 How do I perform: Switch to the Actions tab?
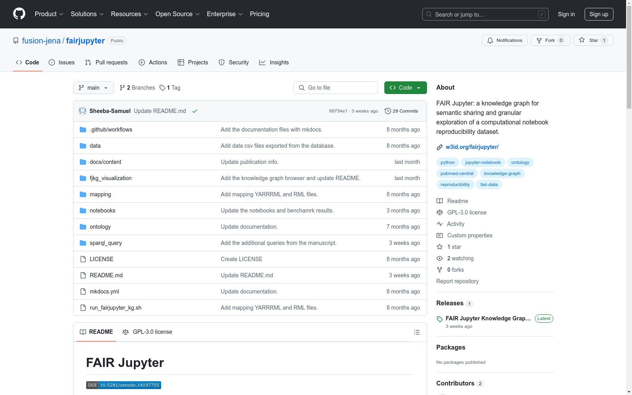pyautogui.click(x=153, y=62)
